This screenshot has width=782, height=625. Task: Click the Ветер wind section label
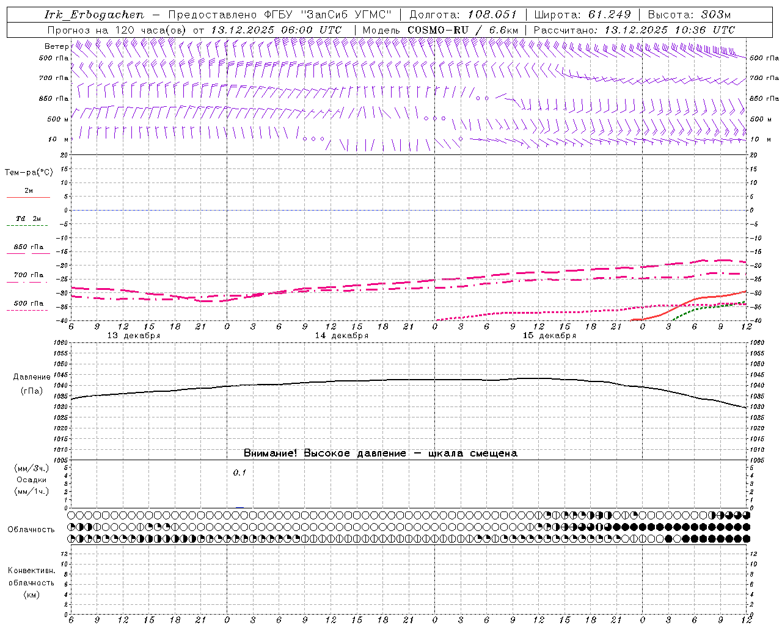56,46
